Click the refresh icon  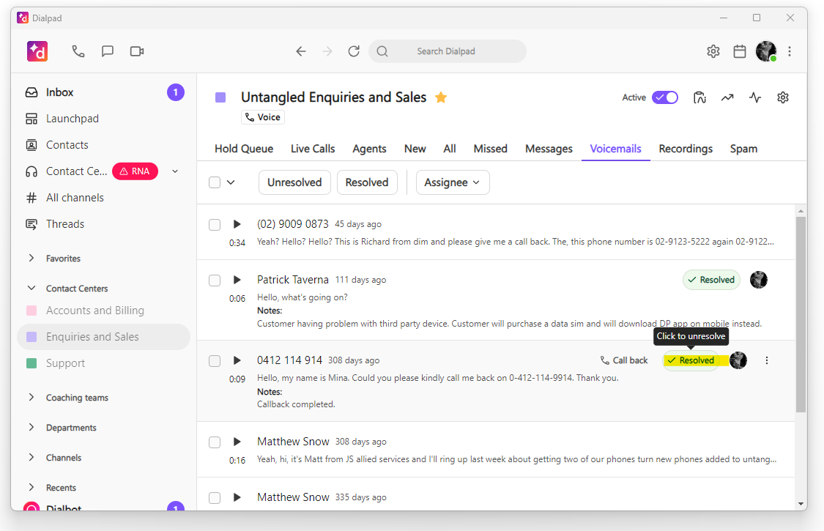click(x=354, y=51)
